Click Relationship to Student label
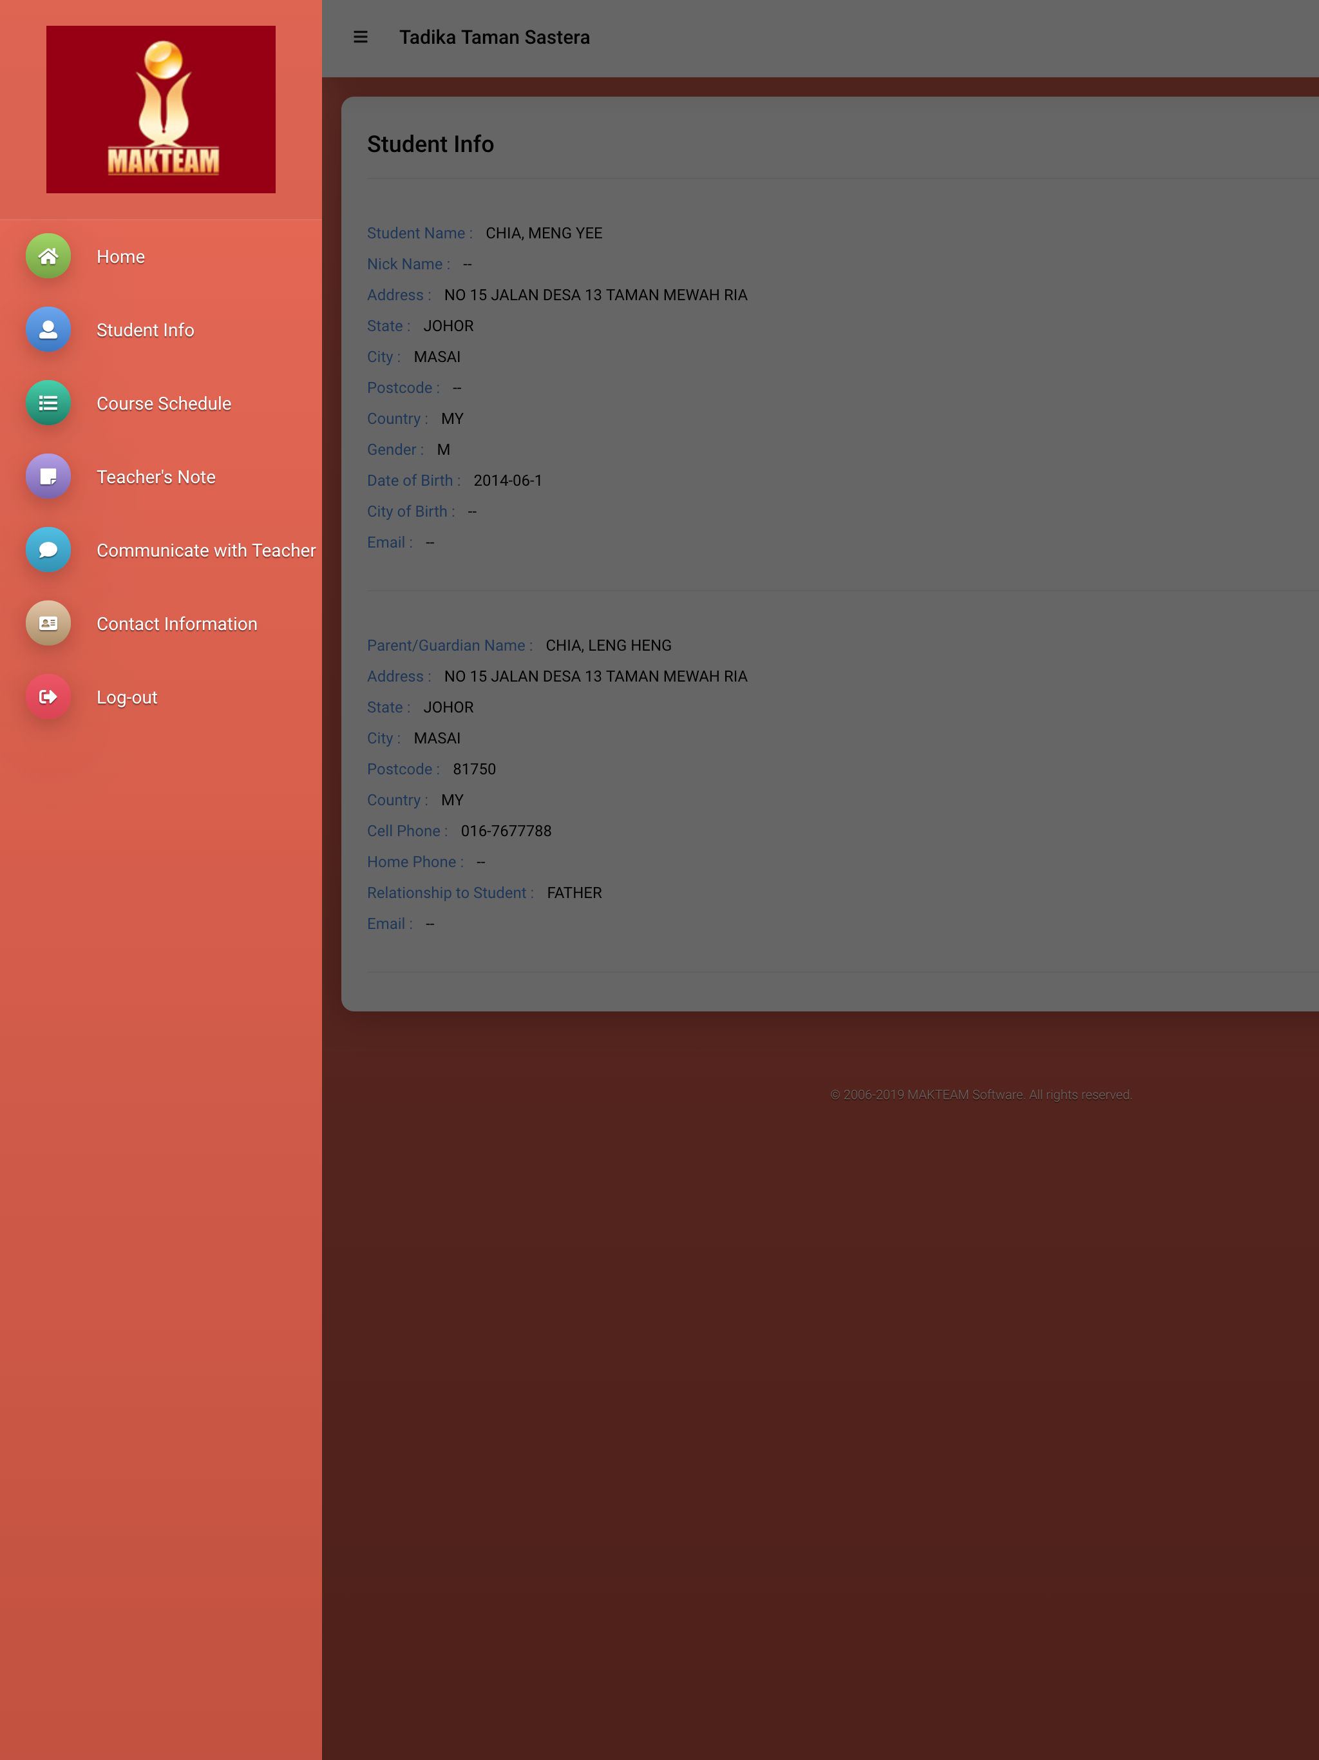Viewport: 1319px width, 1760px height. click(x=450, y=893)
